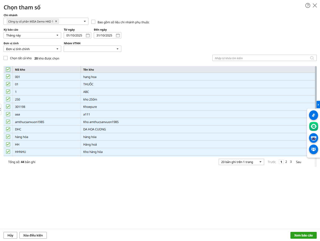Remove the MISA Demo HKD 1 branch tag

click(x=56, y=22)
